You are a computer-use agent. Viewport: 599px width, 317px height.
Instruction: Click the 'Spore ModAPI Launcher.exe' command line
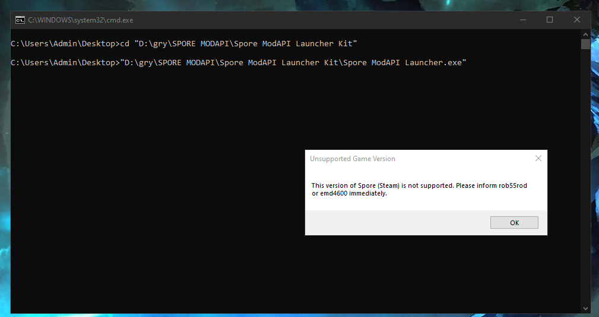point(239,62)
